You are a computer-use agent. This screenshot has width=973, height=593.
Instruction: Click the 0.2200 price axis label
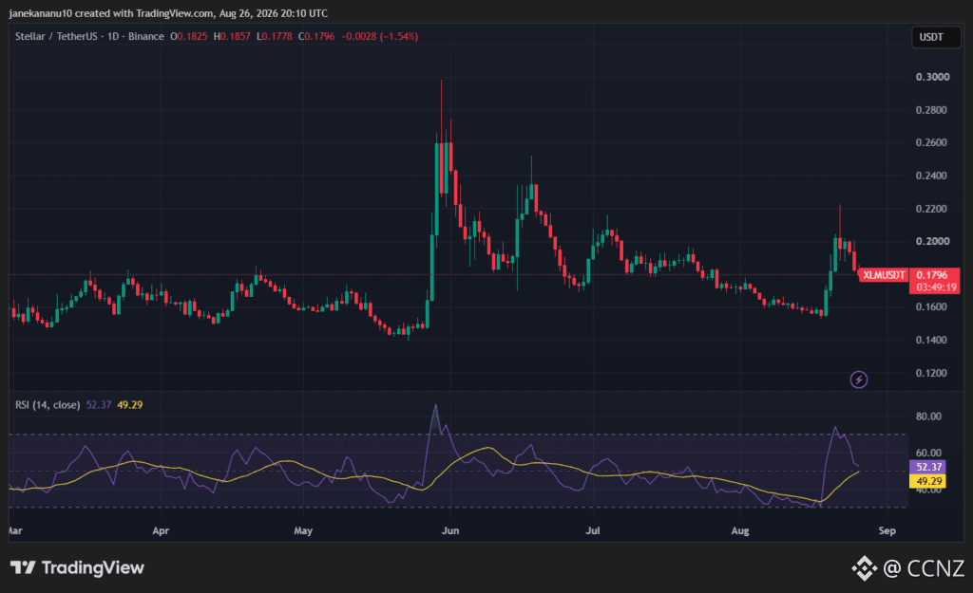[x=933, y=208]
